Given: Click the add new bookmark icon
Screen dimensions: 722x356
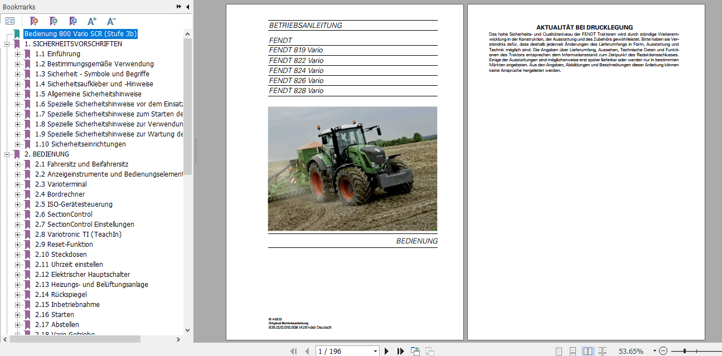Looking at the screenshot, I should [x=54, y=21].
